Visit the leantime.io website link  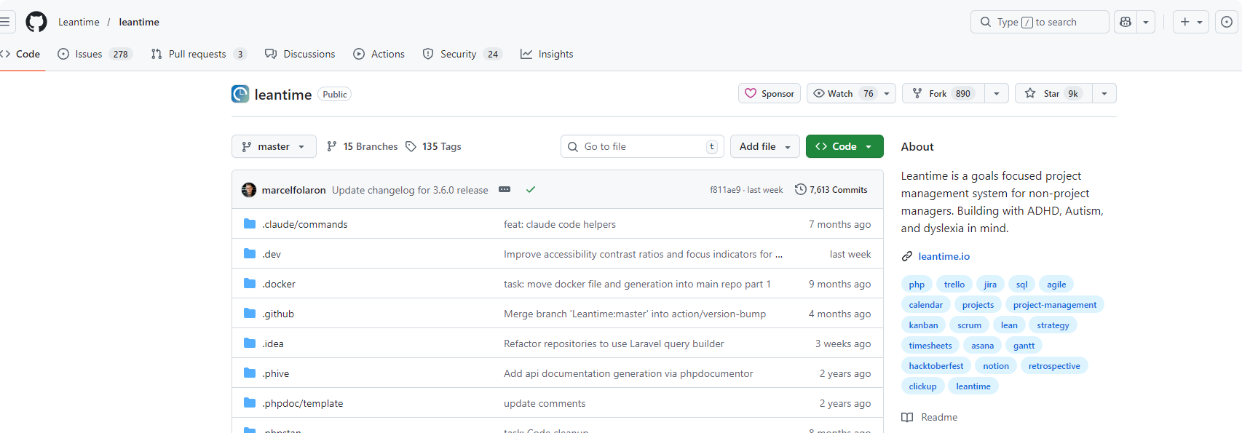[x=944, y=256]
